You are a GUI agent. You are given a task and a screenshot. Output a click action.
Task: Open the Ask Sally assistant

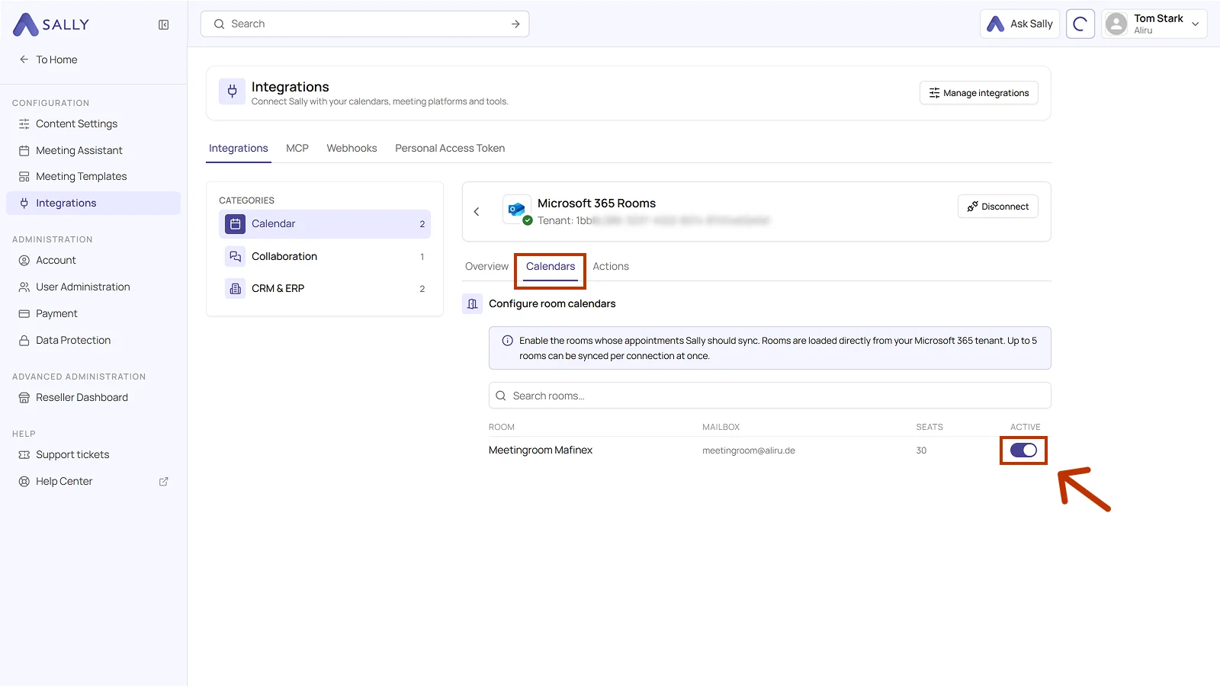1019,24
